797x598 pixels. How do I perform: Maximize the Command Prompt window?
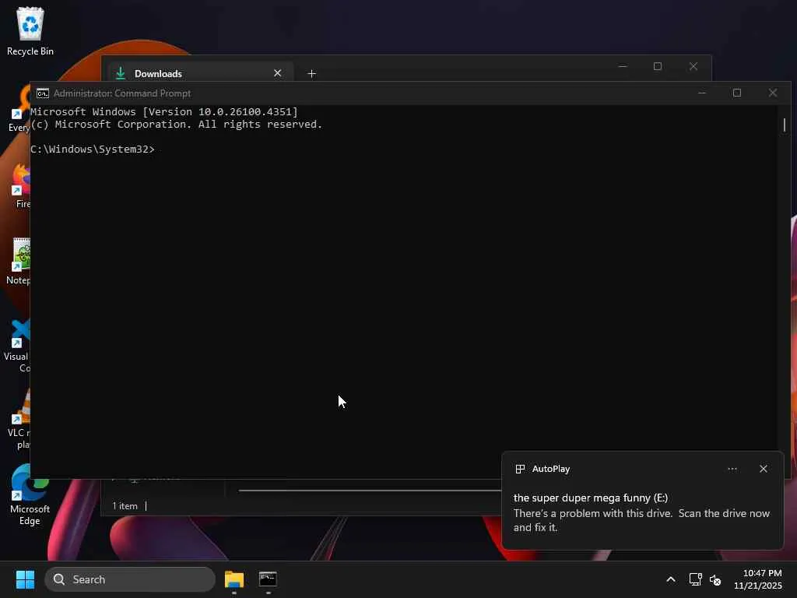[737, 93]
